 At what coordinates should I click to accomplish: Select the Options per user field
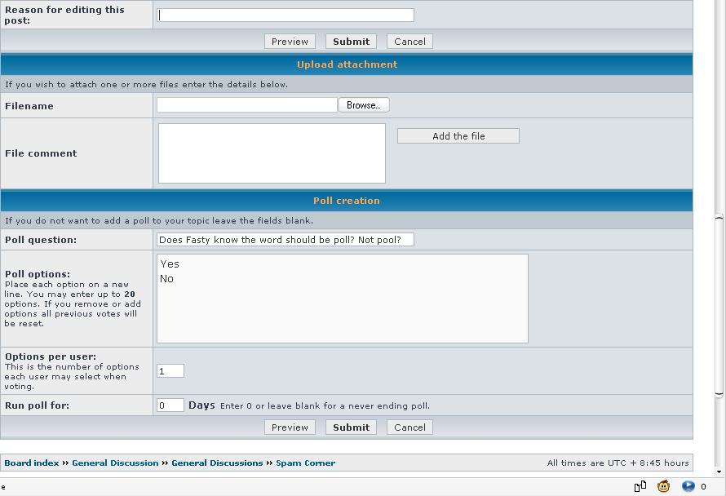(170, 371)
